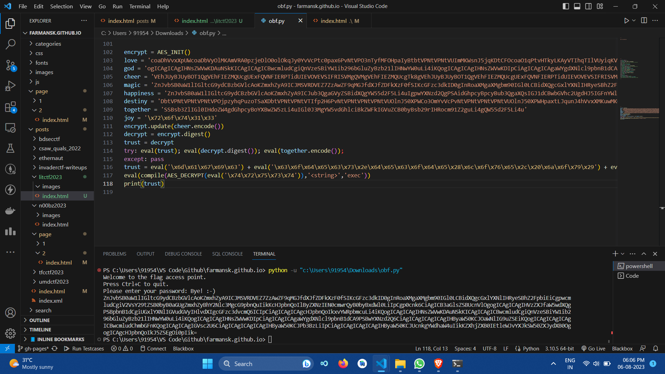665x374 pixels.
Task: Split the editor to the right
Action: click(x=644, y=21)
